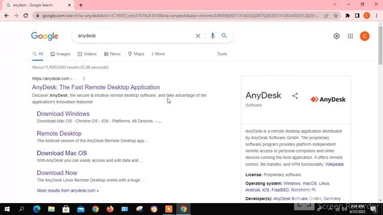The width and height of the screenshot is (383, 215).
Task: Click the share icon in address bar
Action: pyautogui.click(x=326, y=16)
